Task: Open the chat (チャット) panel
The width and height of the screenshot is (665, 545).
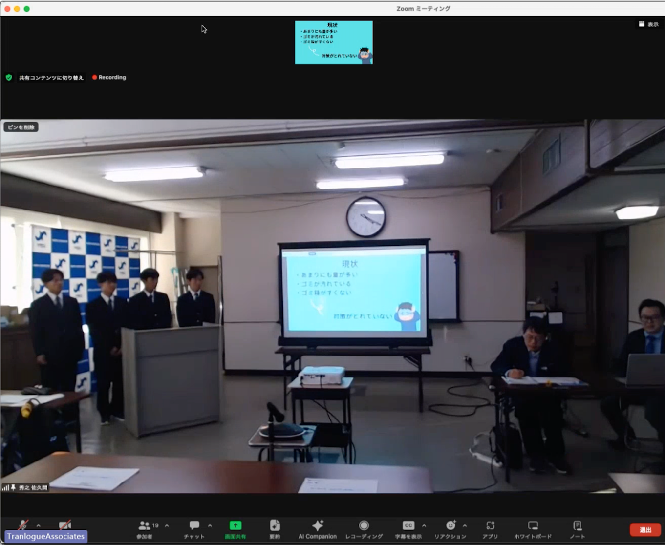Action: (x=194, y=529)
